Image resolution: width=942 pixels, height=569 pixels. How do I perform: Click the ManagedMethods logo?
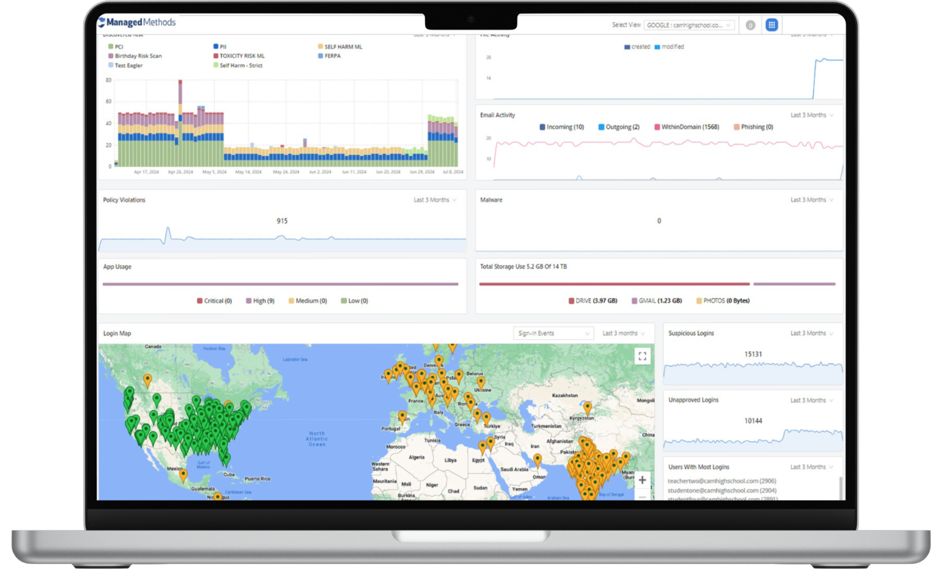click(x=137, y=23)
